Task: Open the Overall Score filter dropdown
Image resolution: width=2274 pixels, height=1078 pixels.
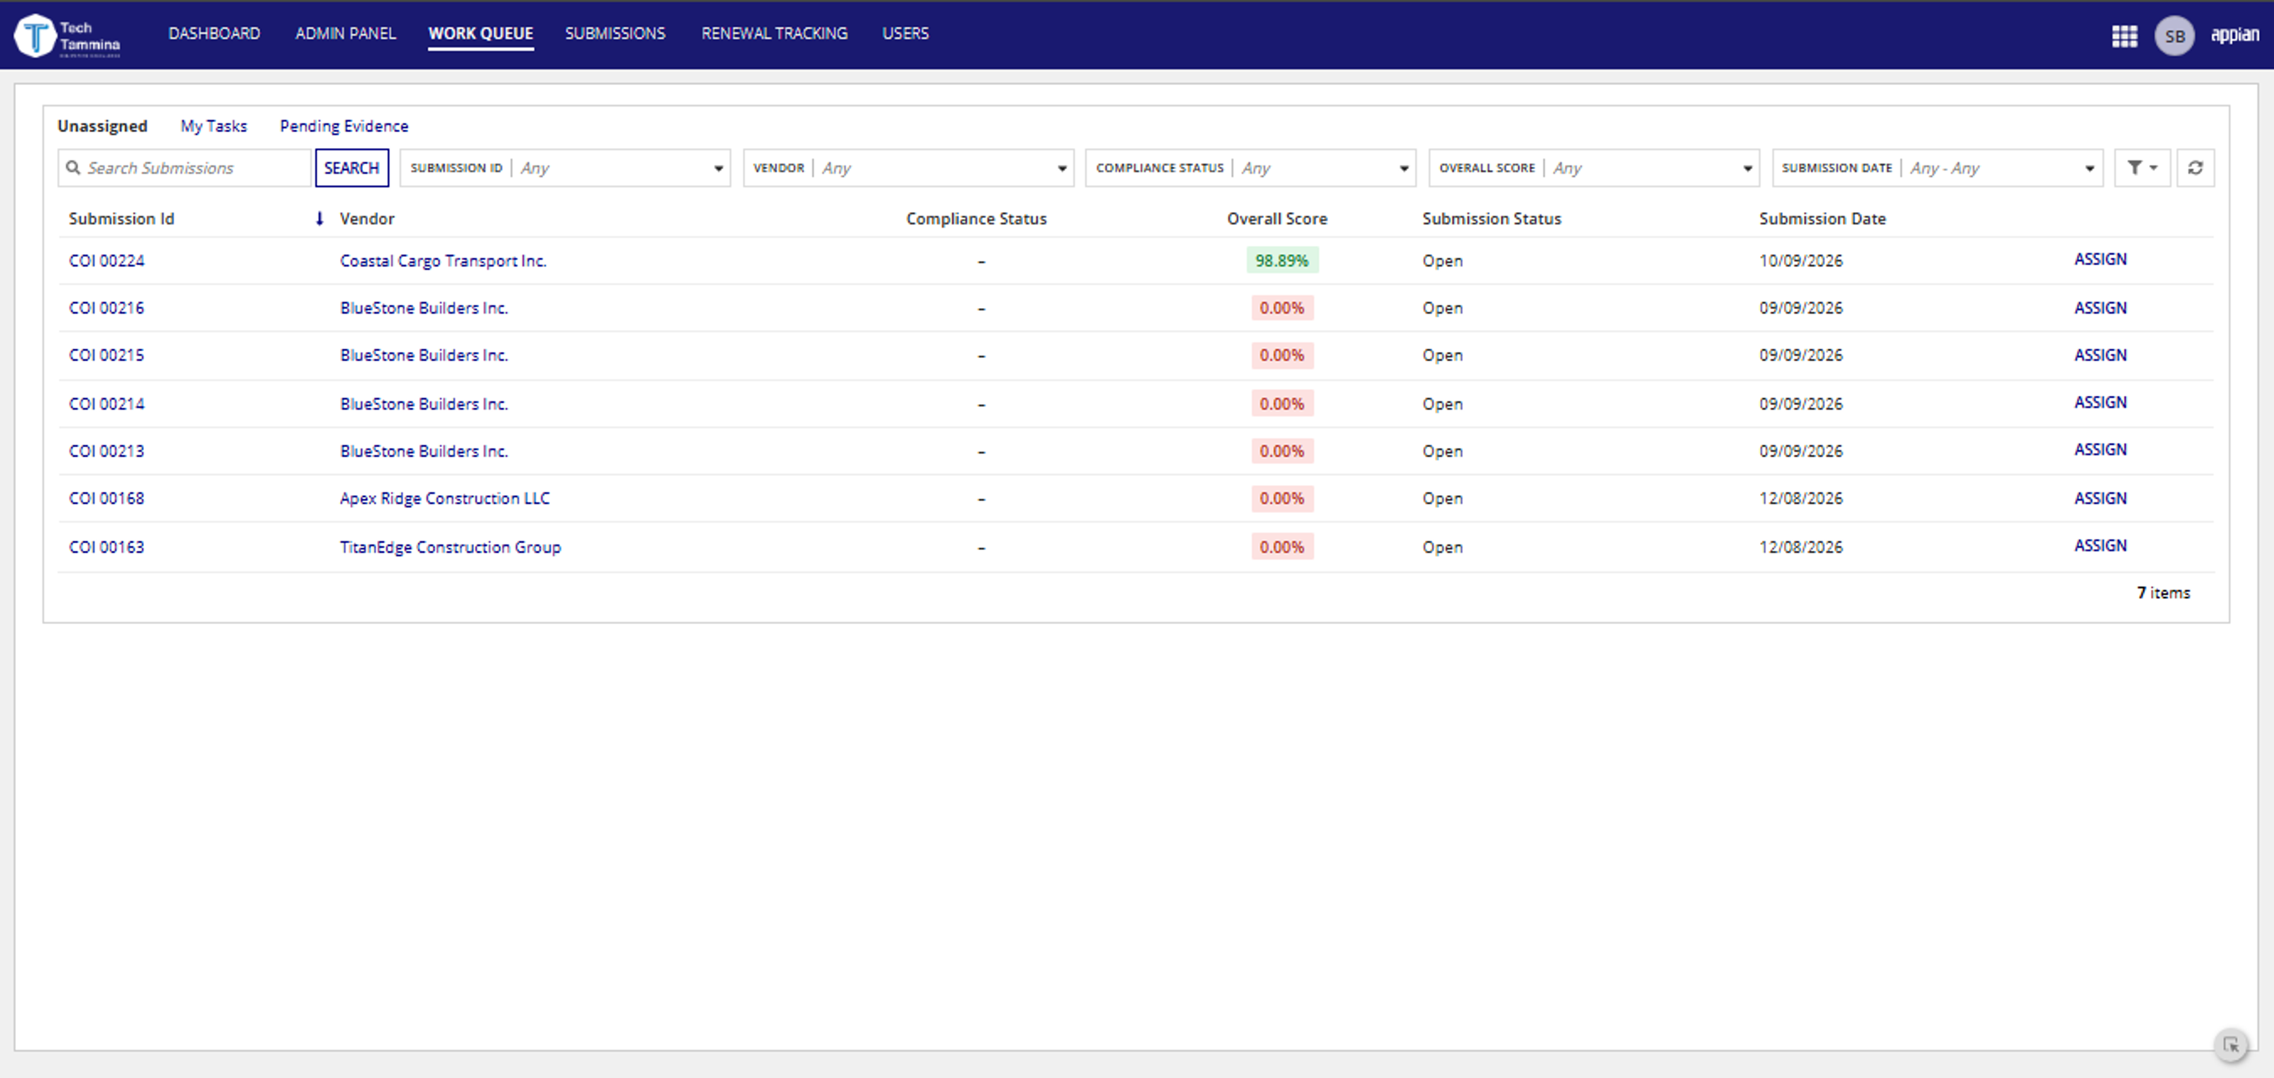Action: tap(1594, 168)
